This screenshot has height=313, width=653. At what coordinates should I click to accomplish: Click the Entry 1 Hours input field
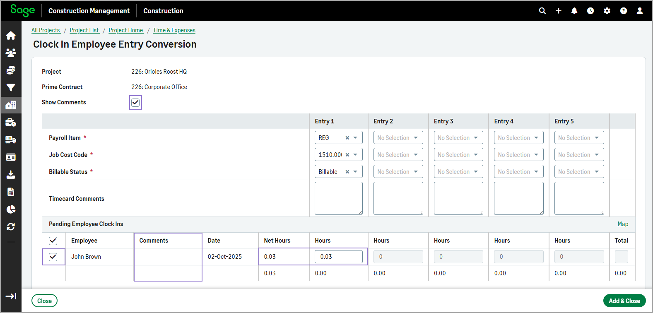pos(338,257)
